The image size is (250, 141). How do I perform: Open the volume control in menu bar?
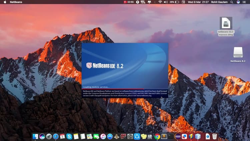(166, 2)
